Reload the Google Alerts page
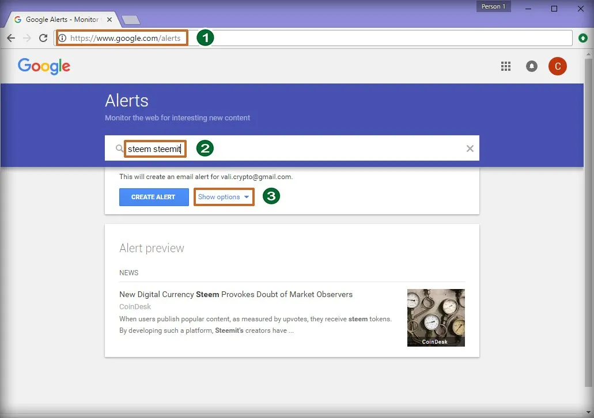The width and height of the screenshot is (594, 418). click(43, 38)
